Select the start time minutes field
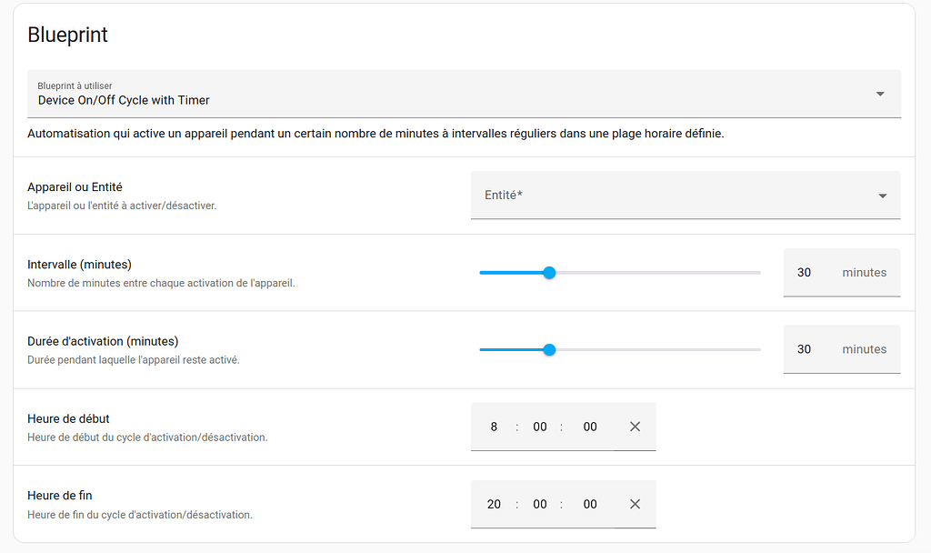931x553 pixels. pos(542,426)
